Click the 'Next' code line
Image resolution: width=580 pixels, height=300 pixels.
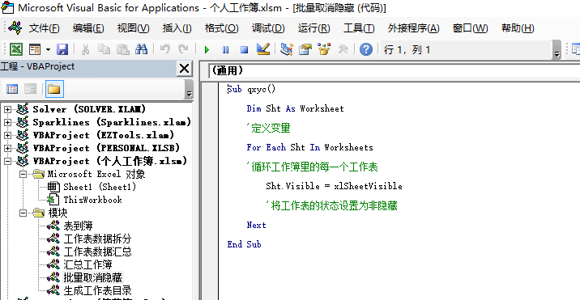pos(256,225)
